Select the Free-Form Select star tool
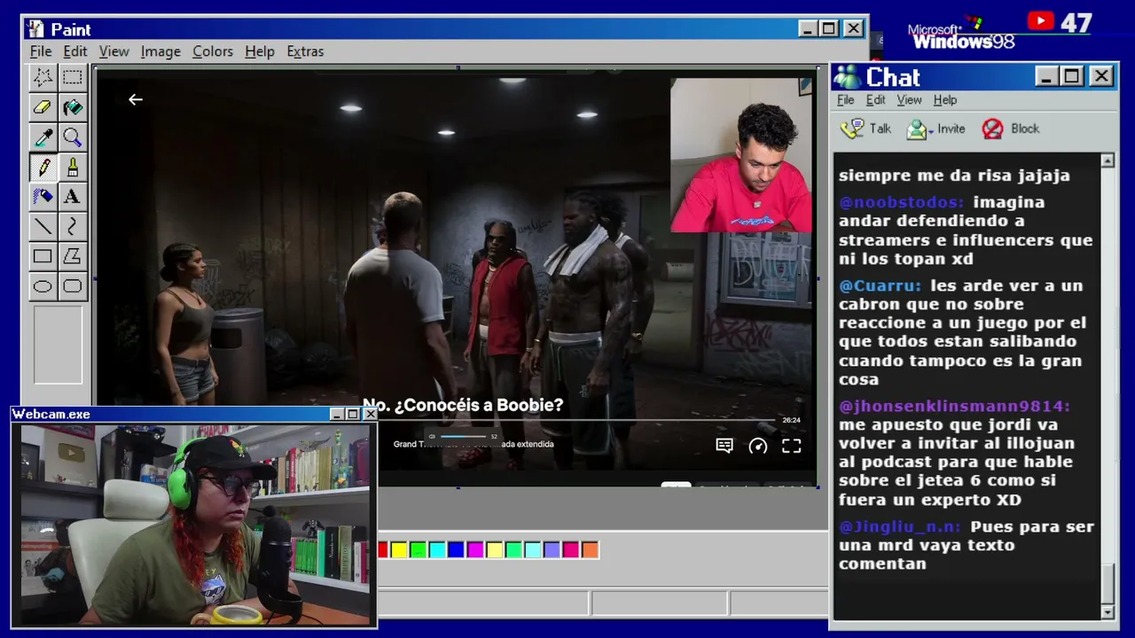 click(43, 77)
